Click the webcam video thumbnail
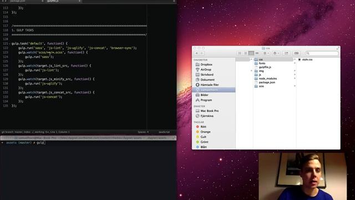 pos(302,176)
